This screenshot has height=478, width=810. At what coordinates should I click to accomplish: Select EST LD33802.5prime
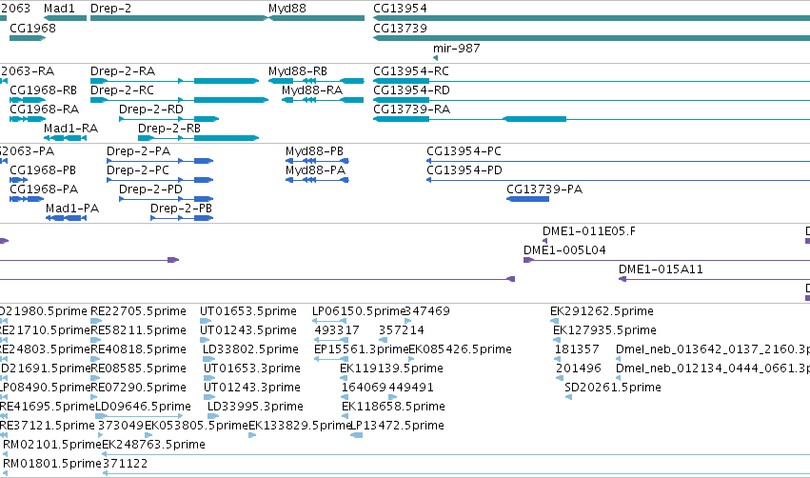(208, 359)
